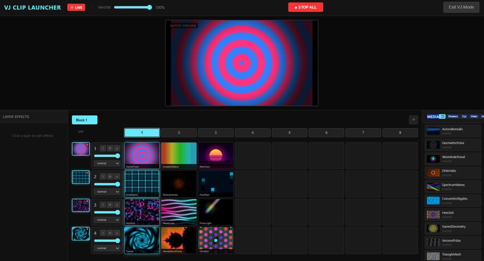
Task: Solo layer 4 with its S icon
Action: (102, 233)
